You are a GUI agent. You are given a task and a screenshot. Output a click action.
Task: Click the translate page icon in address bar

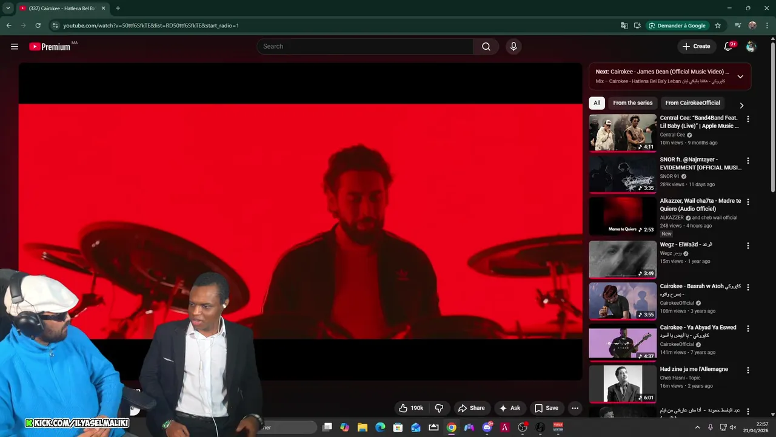(x=624, y=25)
